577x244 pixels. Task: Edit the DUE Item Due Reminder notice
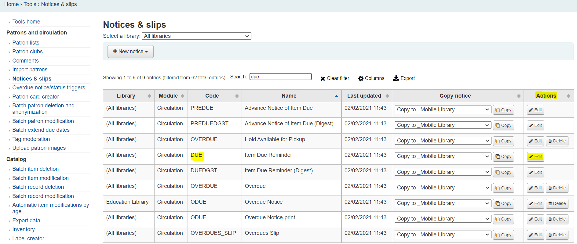[x=535, y=156]
